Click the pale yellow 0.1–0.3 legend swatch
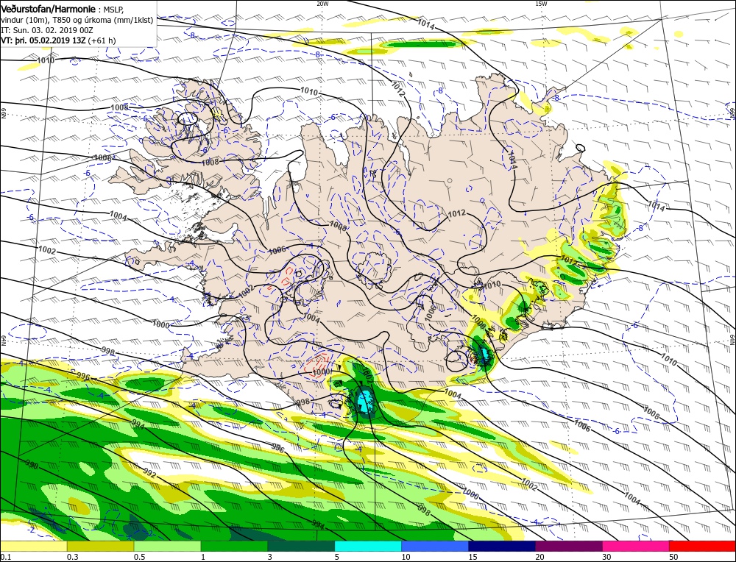The width and height of the screenshot is (736, 562). 34,546
